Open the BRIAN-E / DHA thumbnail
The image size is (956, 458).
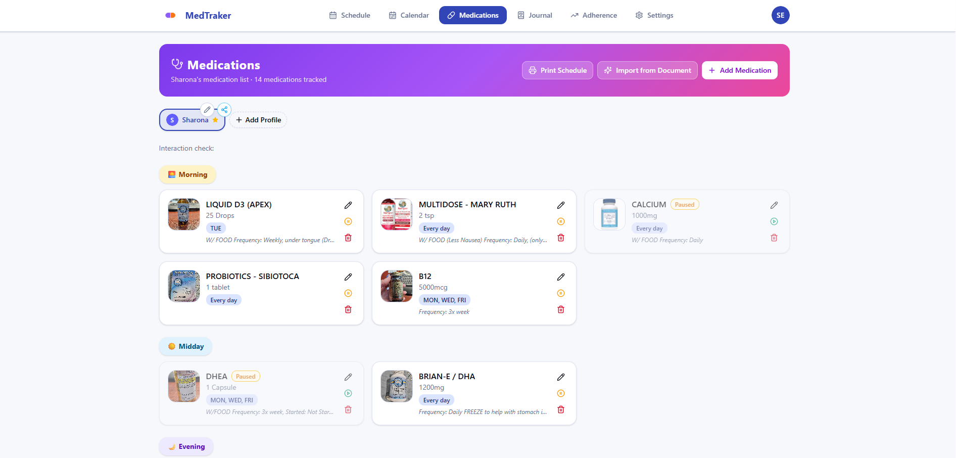(x=397, y=386)
